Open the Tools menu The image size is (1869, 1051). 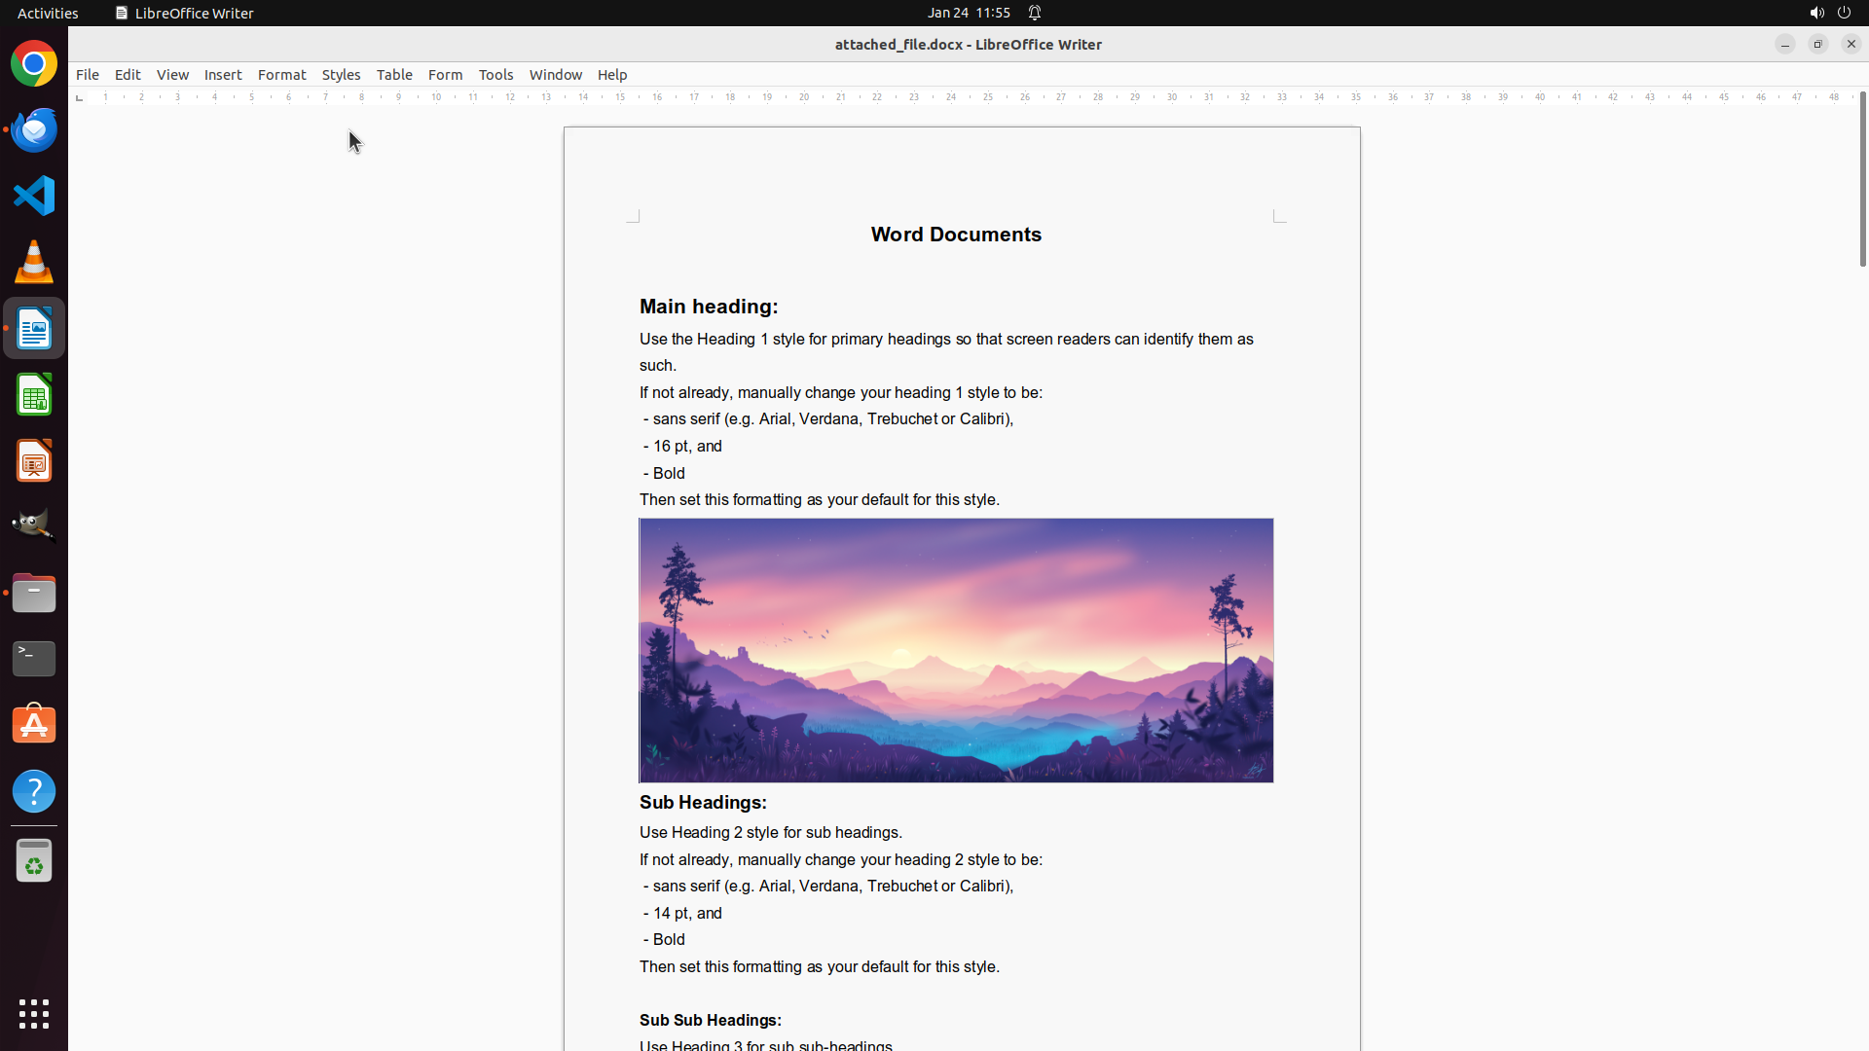click(x=495, y=75)
